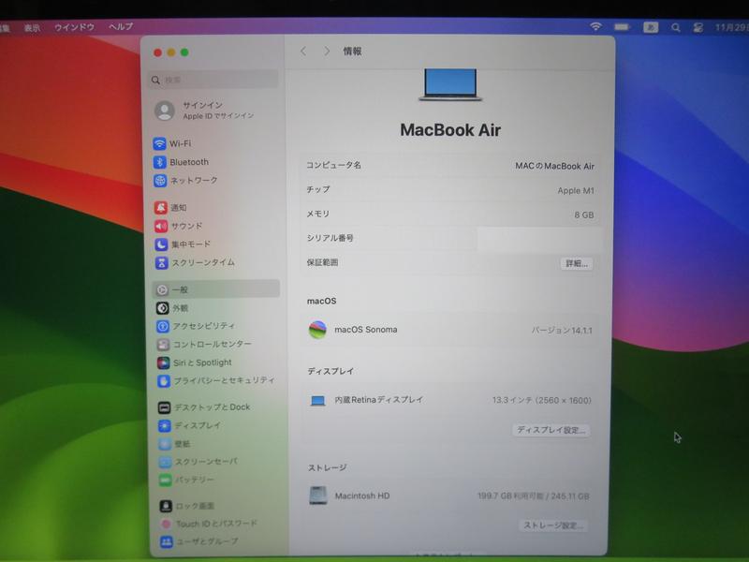Open コントロールセンター settings in sidebar
749x562 pixels.
(x=204, y=344)
